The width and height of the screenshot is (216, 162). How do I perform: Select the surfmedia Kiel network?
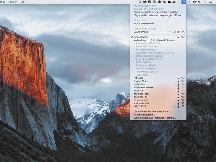click(x=142, y=103)
